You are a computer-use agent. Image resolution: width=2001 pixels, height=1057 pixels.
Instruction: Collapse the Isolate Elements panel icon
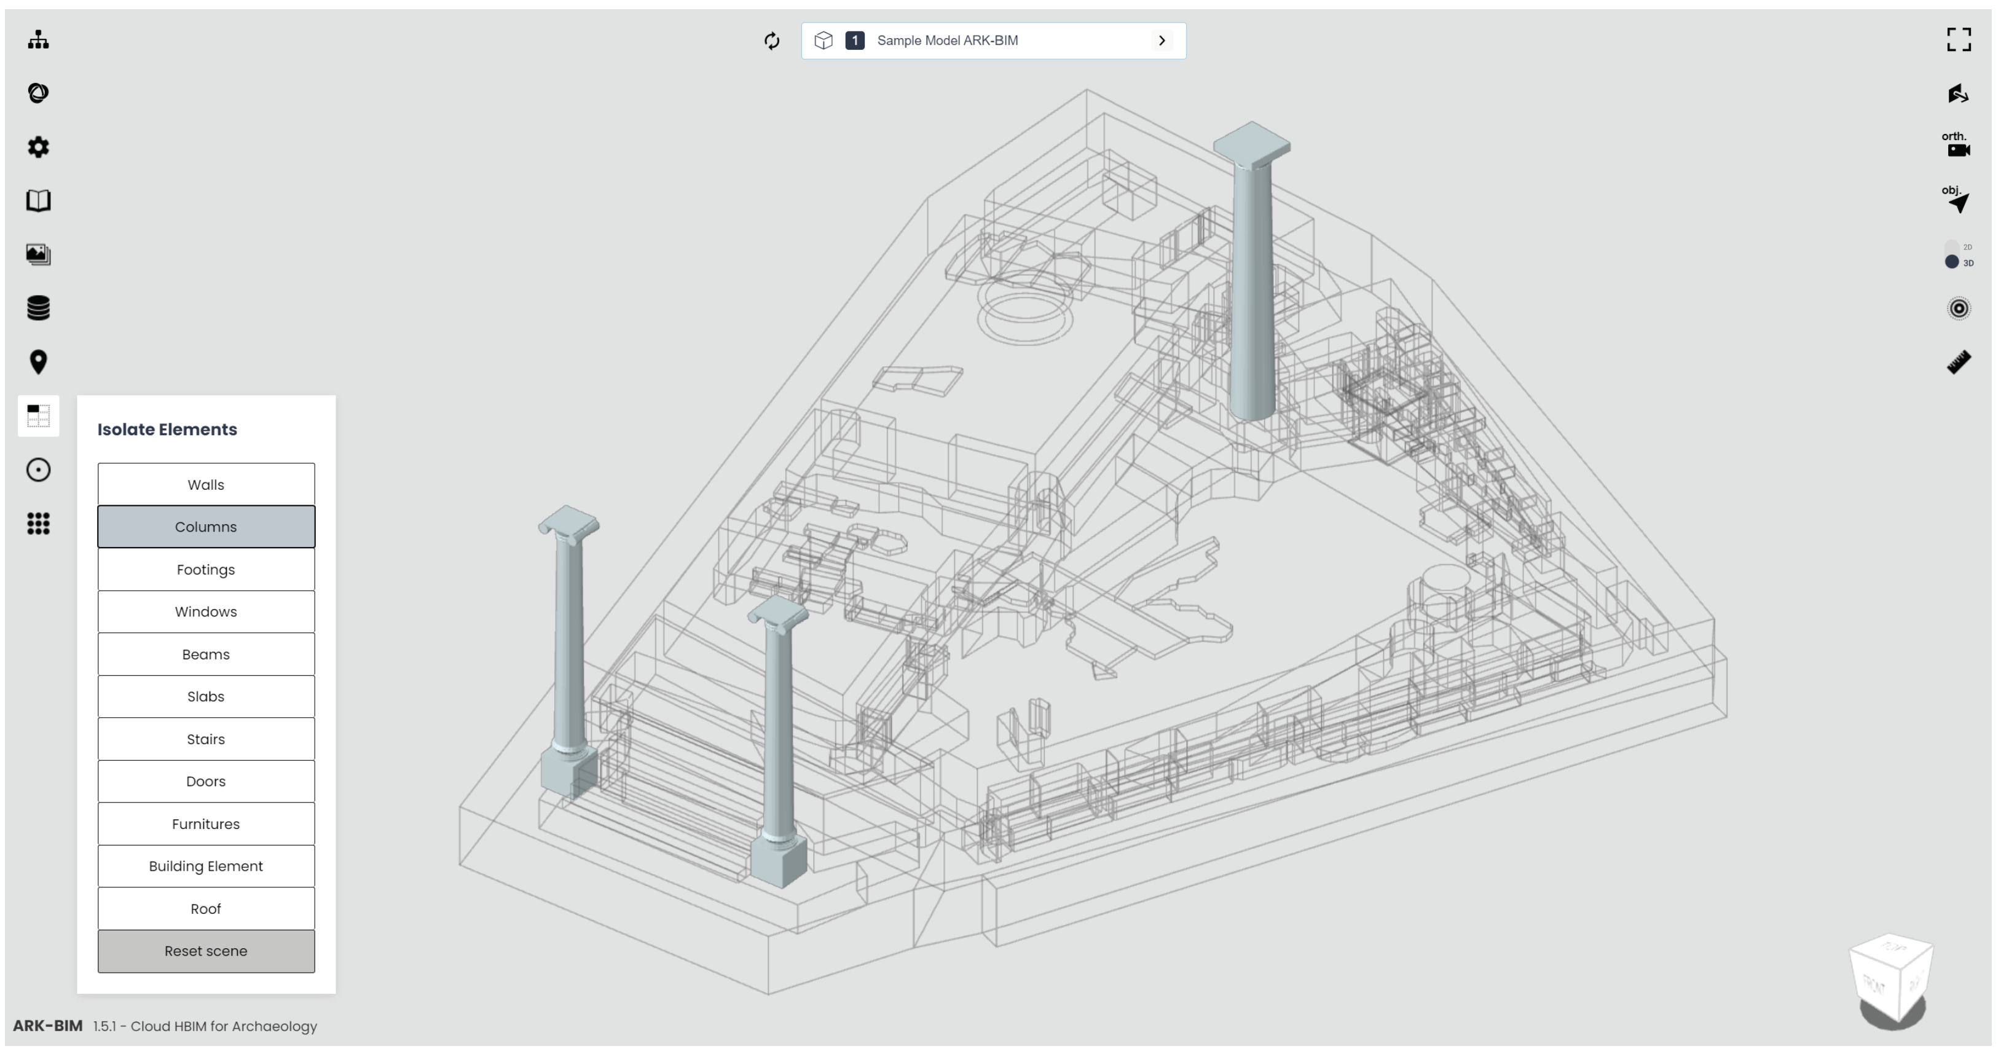(38, 415)
